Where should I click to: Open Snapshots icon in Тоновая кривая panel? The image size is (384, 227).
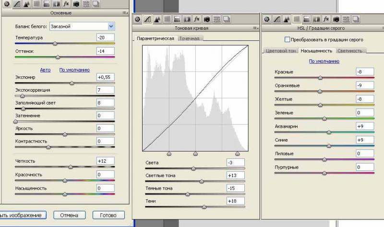pyautogui.click(x=227, y=19)
